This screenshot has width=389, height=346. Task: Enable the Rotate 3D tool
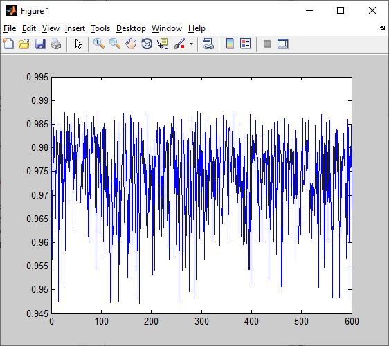[147, 44]
